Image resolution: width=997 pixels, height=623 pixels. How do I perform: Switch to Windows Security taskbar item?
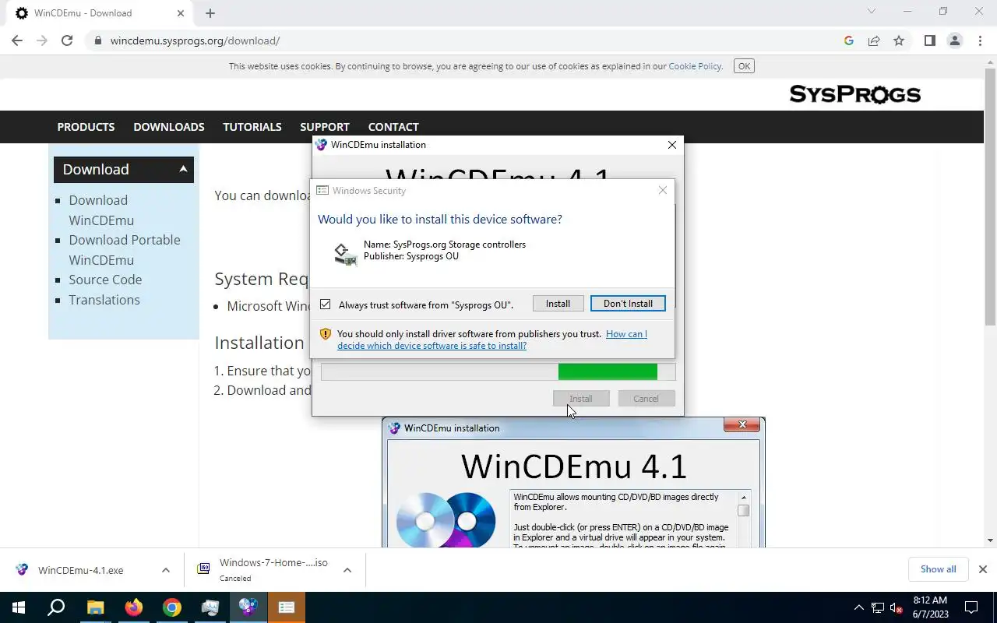(287, 607)
